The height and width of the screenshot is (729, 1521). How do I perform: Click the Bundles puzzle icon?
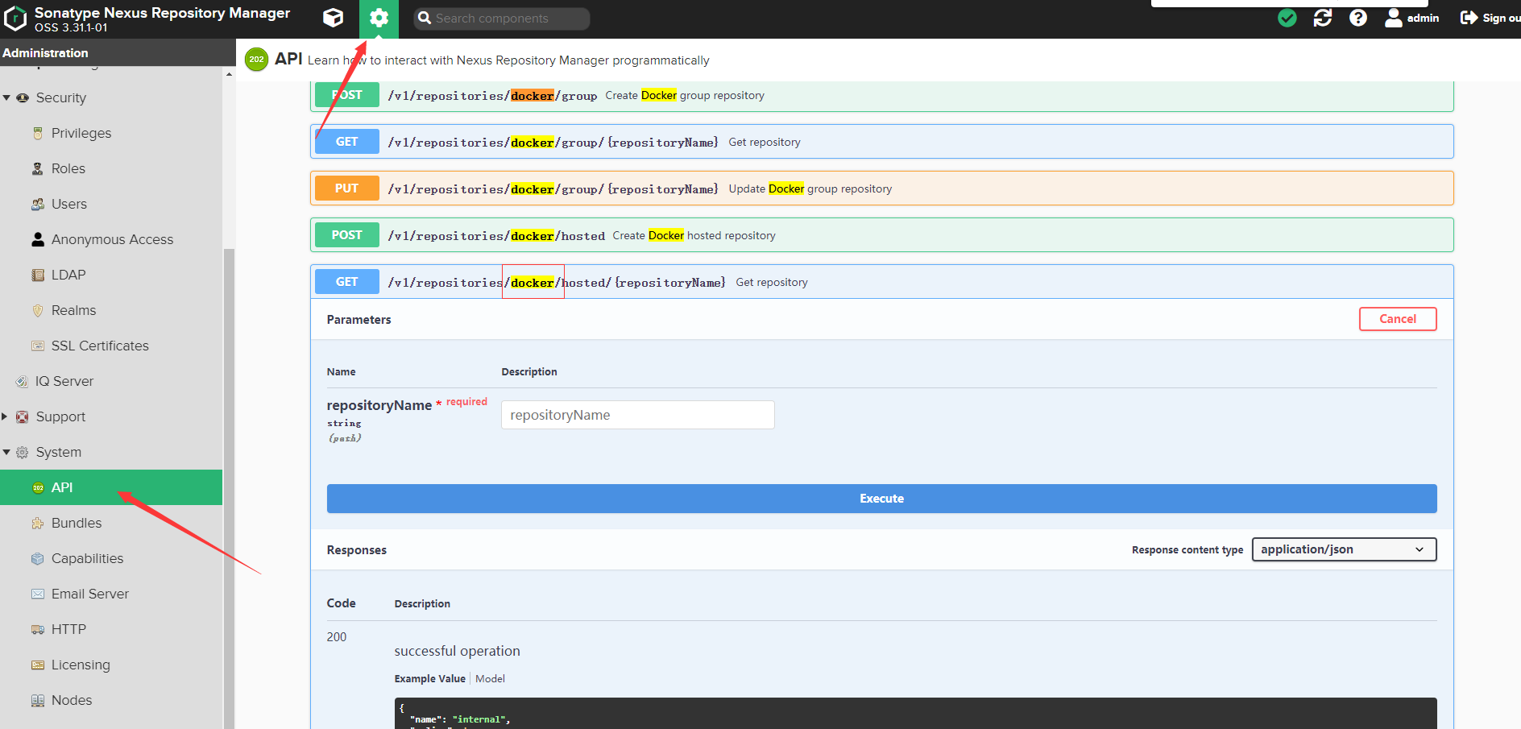coord(38,523)
